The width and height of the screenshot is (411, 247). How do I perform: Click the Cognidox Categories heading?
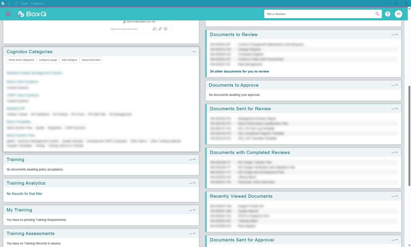[x=29, y=52]
